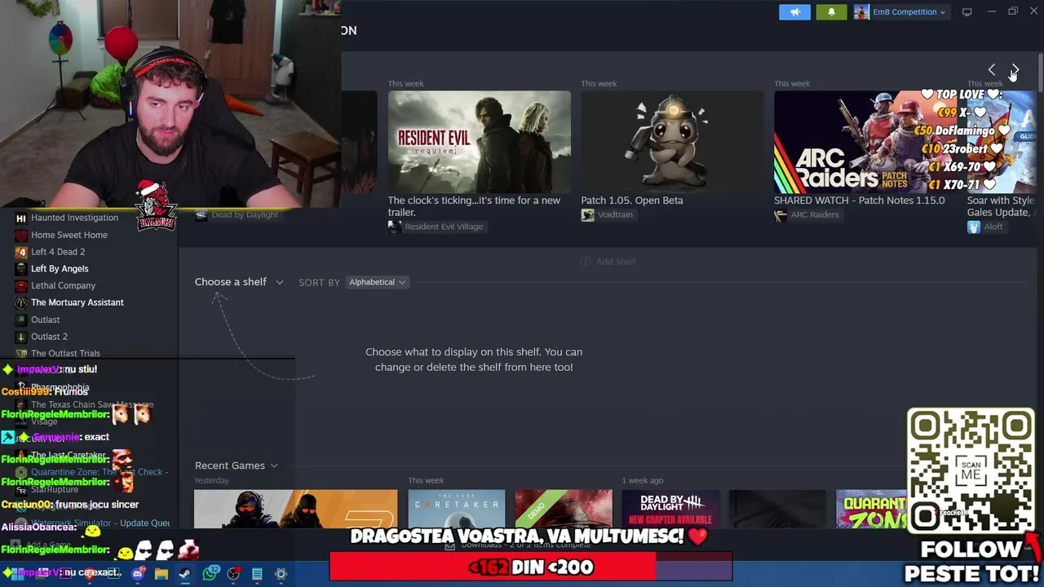Open red Demo game tile in Recent Games

[x=564, y=509]
